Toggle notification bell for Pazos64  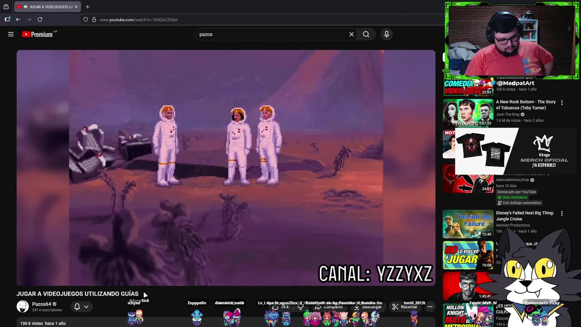click(x=77, y=307)
